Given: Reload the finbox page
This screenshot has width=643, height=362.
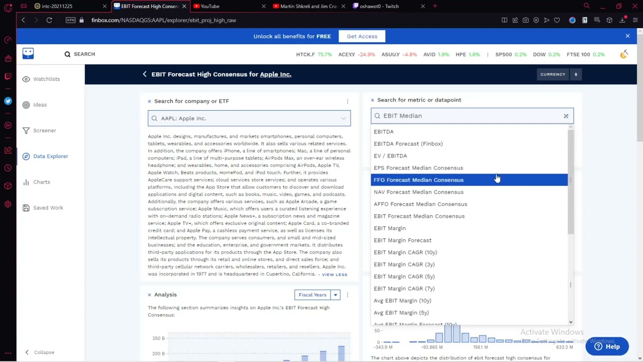Looking at the screenshot, I should point(49,20).
